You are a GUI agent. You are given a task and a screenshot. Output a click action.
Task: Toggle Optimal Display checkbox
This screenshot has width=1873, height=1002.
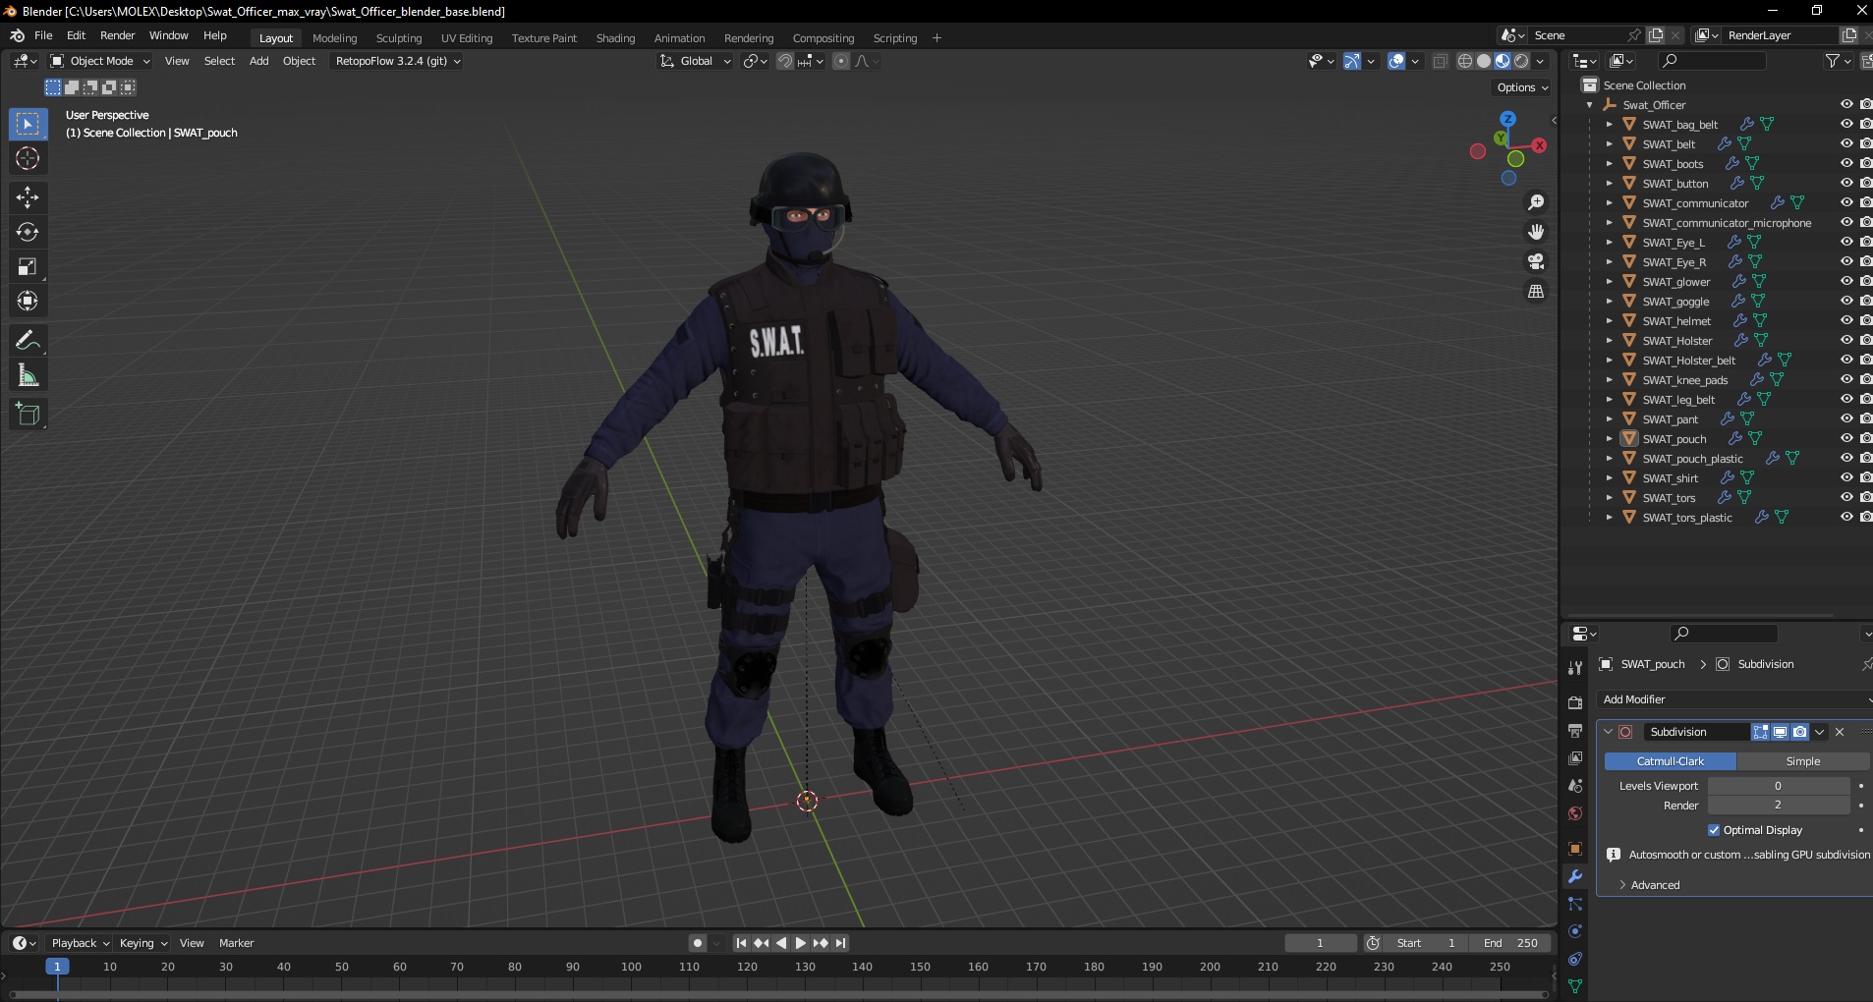(x=1714, y=830)
